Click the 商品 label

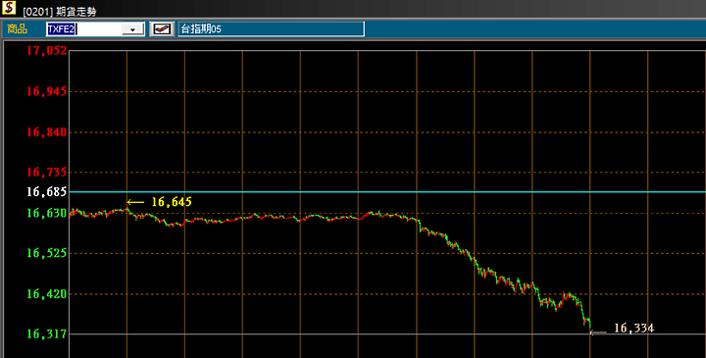point(17,29)
